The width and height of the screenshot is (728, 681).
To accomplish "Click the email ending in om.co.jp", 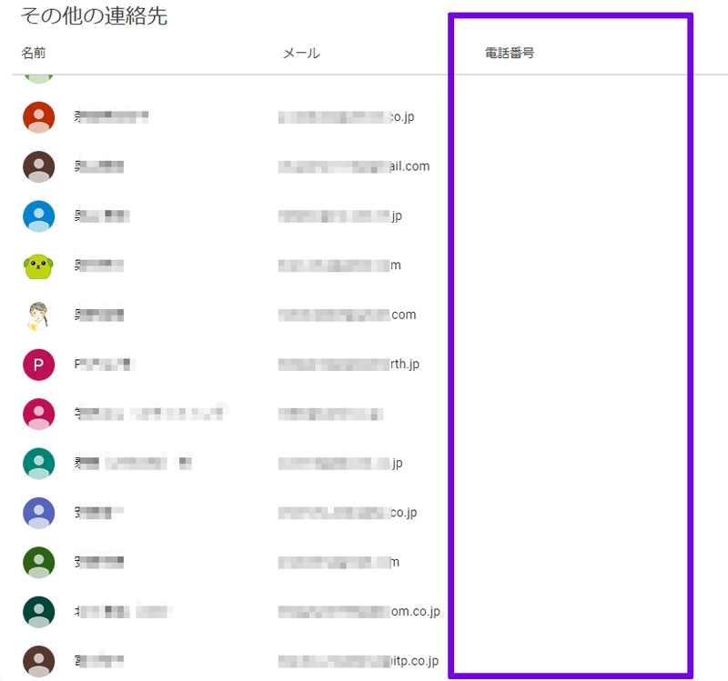I will pos(359,611).
